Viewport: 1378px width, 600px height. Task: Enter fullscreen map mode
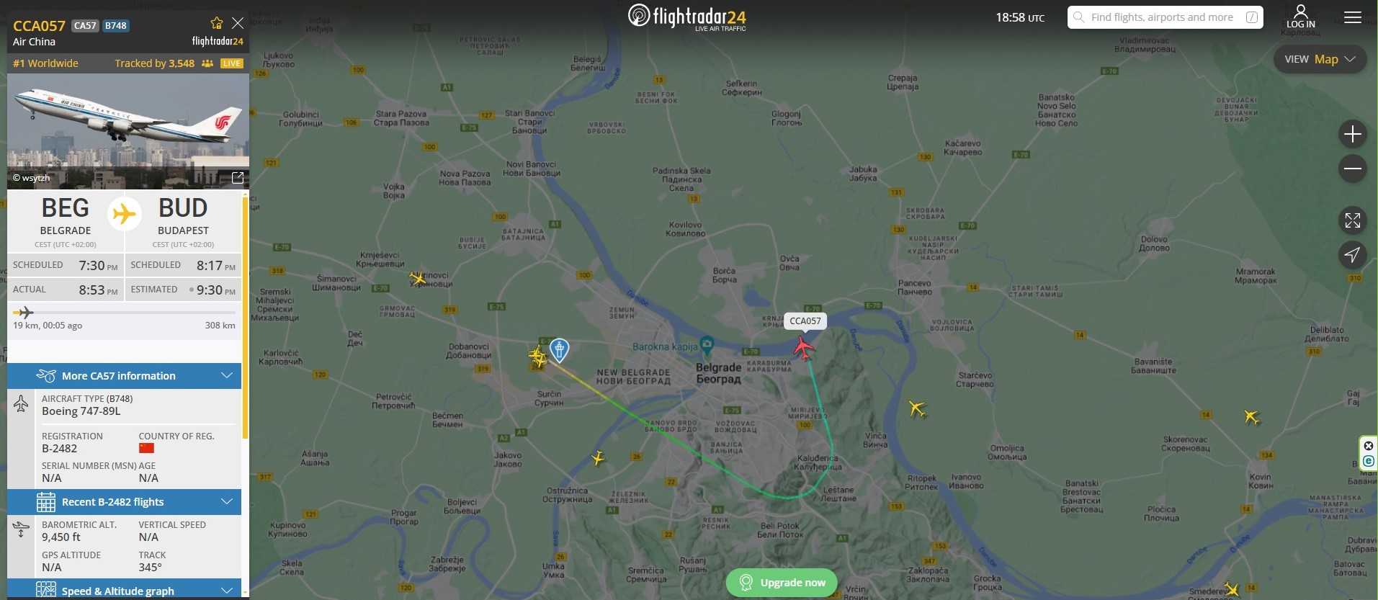pyautogui.click(x=1352, y=220)
